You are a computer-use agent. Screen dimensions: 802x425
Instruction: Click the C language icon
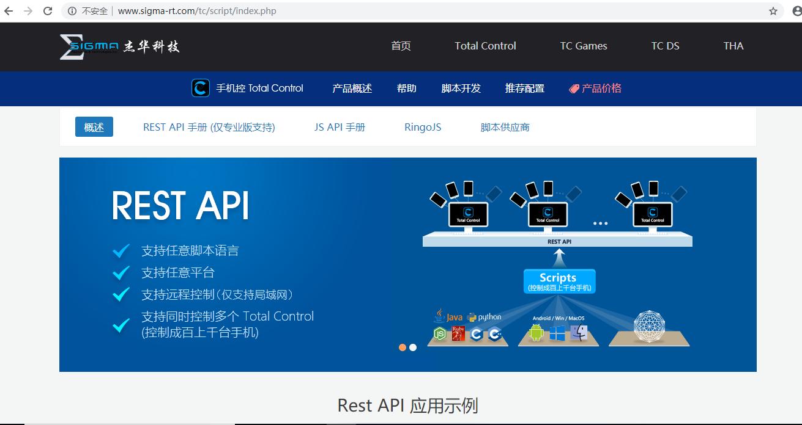click(477, 334)
